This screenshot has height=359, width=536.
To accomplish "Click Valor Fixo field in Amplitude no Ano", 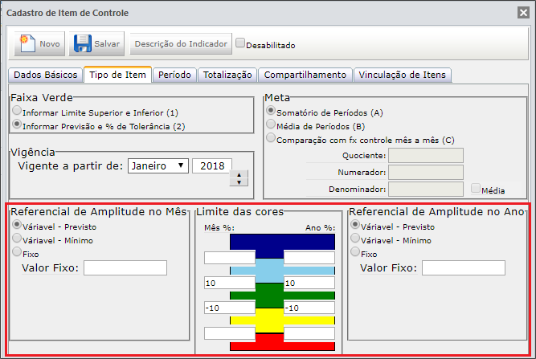I will [464, 267].
